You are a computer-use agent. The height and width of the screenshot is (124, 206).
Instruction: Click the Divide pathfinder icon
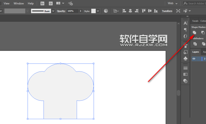(195, 44)
